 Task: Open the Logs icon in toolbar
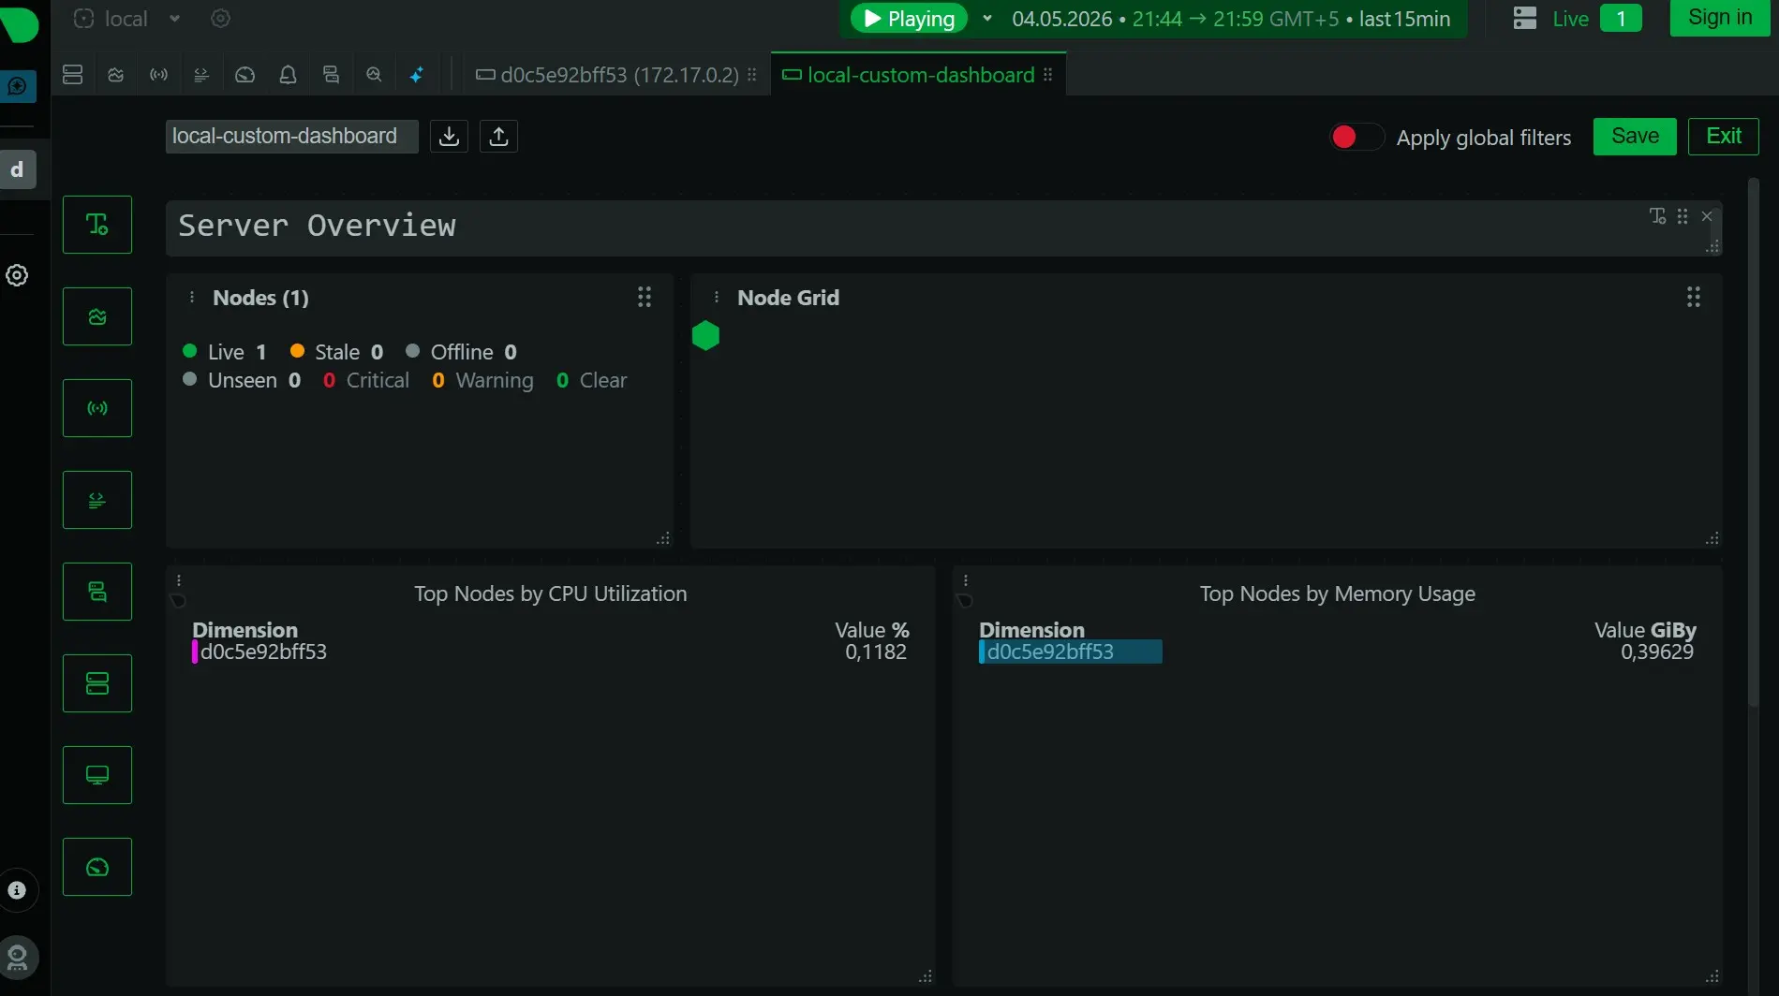201,75
